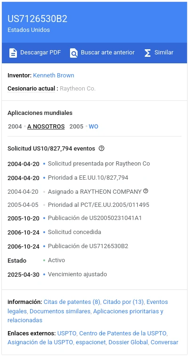Open help icon next to eventos heading
The width and height of the screenshot is (188, 356).
102,149
